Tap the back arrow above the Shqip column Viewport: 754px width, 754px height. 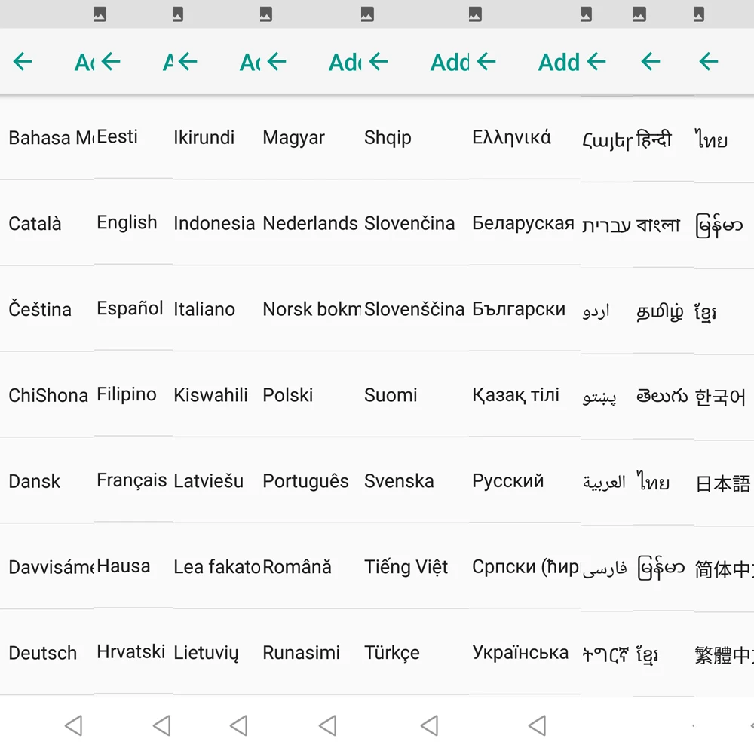[x=379, y=62]
